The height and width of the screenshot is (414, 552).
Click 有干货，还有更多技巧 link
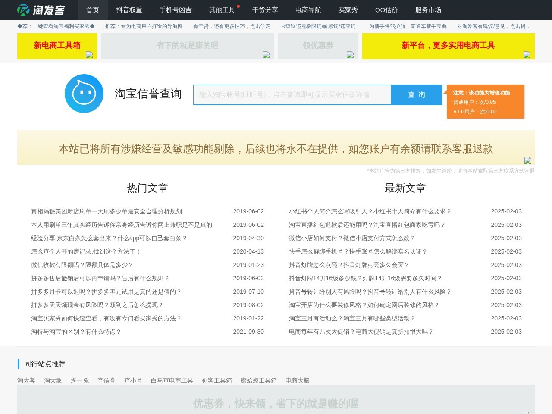[232, 26]
